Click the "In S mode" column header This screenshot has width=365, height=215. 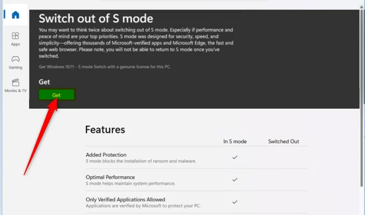(x=235, y=141)
